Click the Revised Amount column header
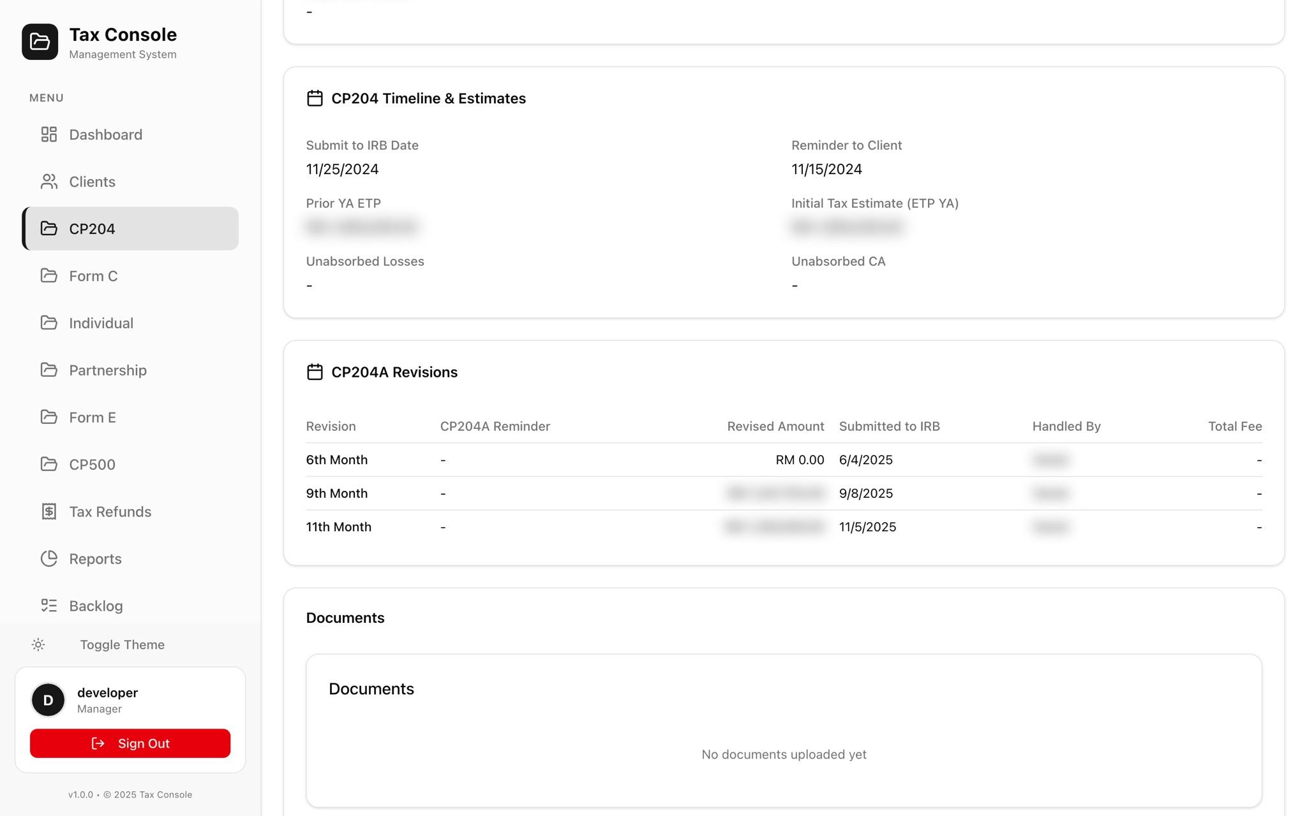Screen dimensions: 1307x816 775,426
